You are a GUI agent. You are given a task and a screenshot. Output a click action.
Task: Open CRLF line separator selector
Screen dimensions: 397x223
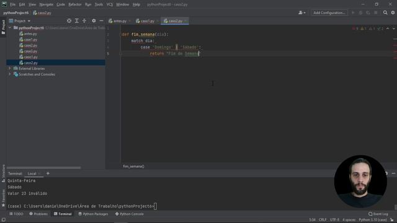[x=323, y=220]
